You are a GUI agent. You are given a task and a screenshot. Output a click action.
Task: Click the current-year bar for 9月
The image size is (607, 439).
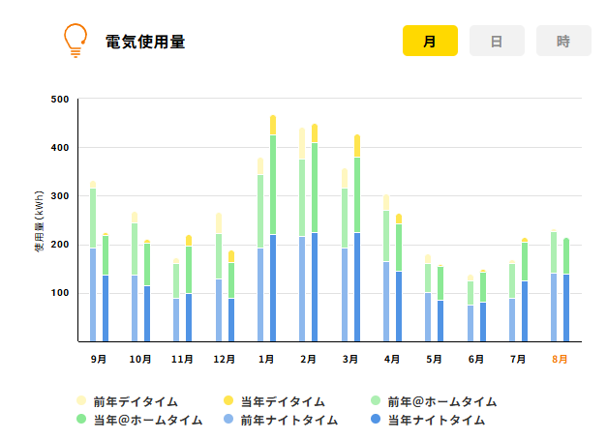pyautogui.click(x=106, y=287)
